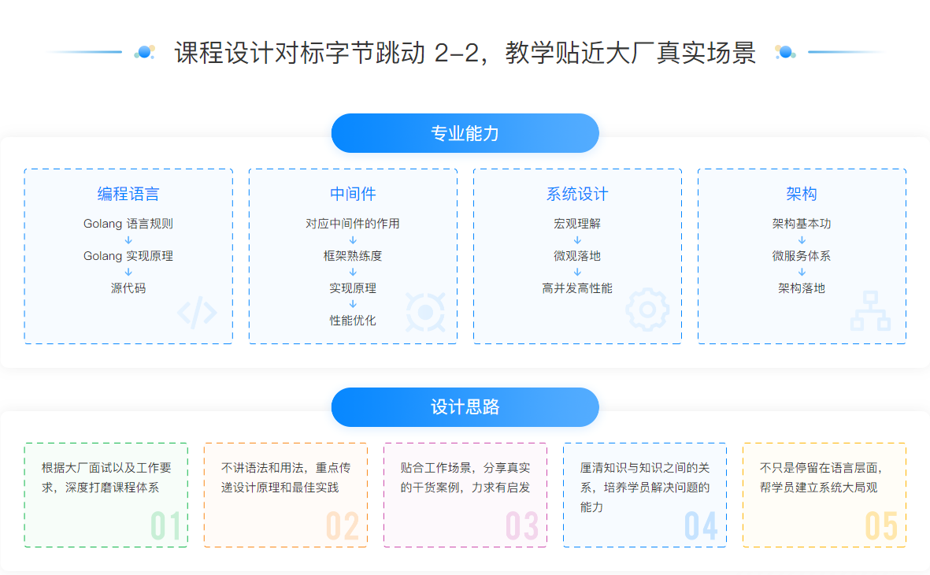The height and width of the screenshot is (575, 930).
Task: Click the arrow below Golang 实现原理
Action: coord(128,272)
